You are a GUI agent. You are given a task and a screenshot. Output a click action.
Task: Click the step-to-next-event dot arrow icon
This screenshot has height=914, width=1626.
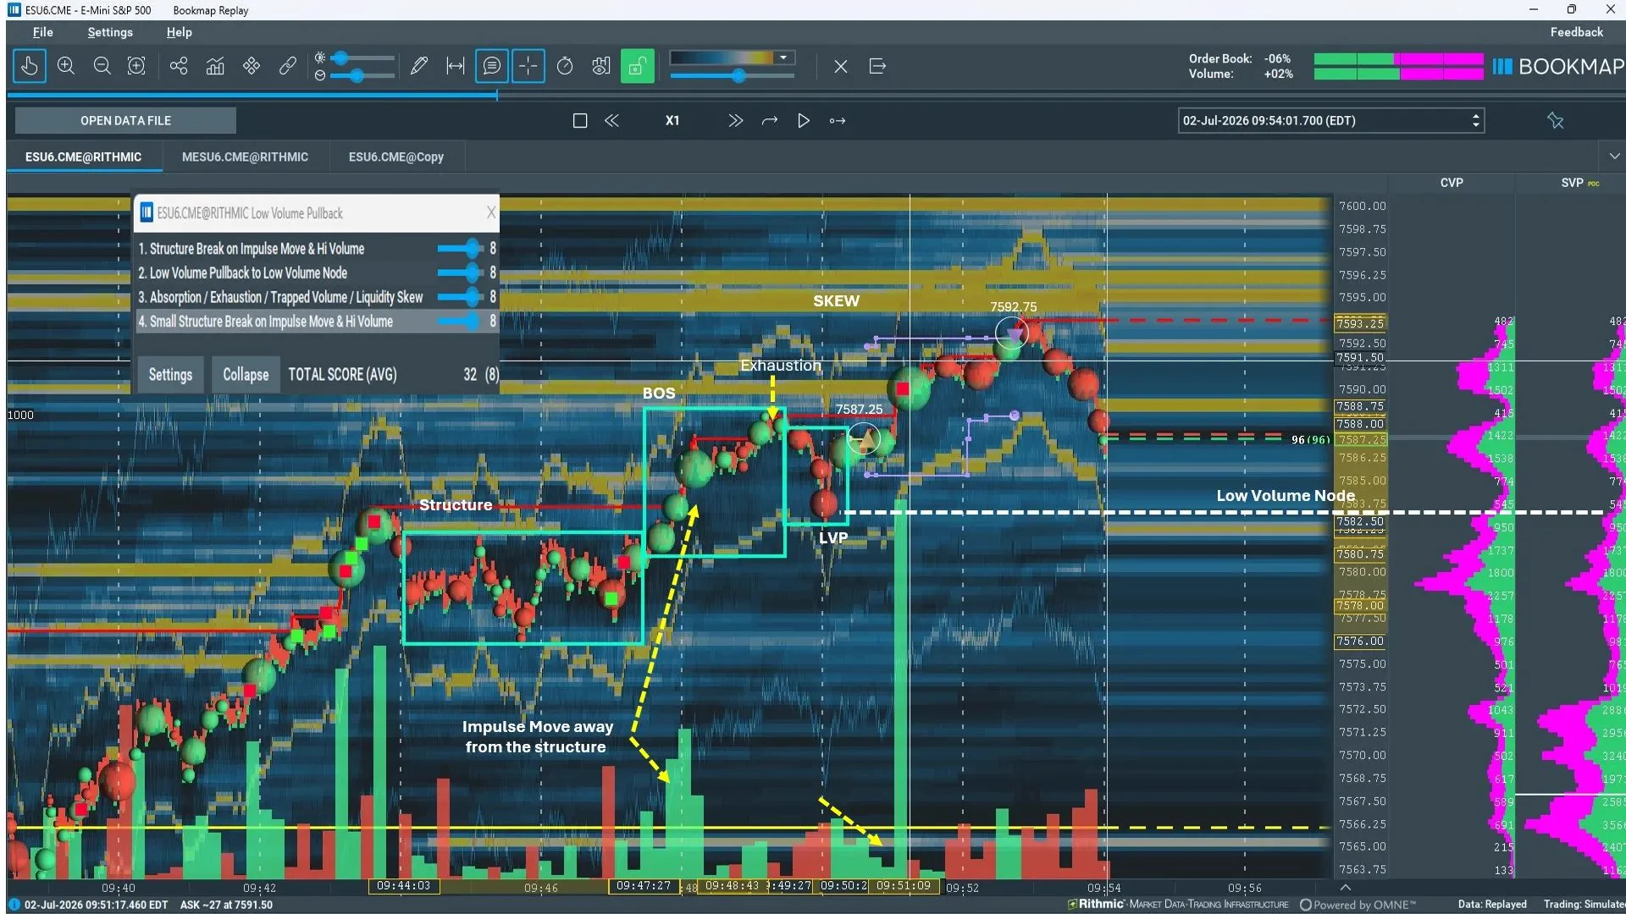point(838,121)
